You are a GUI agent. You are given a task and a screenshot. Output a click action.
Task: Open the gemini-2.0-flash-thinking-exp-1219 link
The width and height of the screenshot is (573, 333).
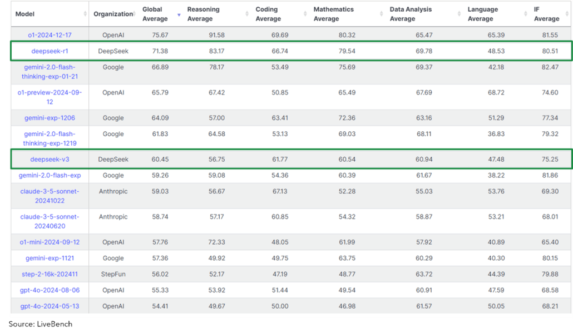(50, 139)
